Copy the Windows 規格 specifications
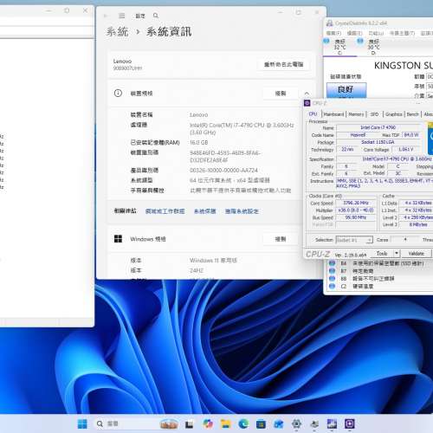433x433 pixels. pos(281,239)
